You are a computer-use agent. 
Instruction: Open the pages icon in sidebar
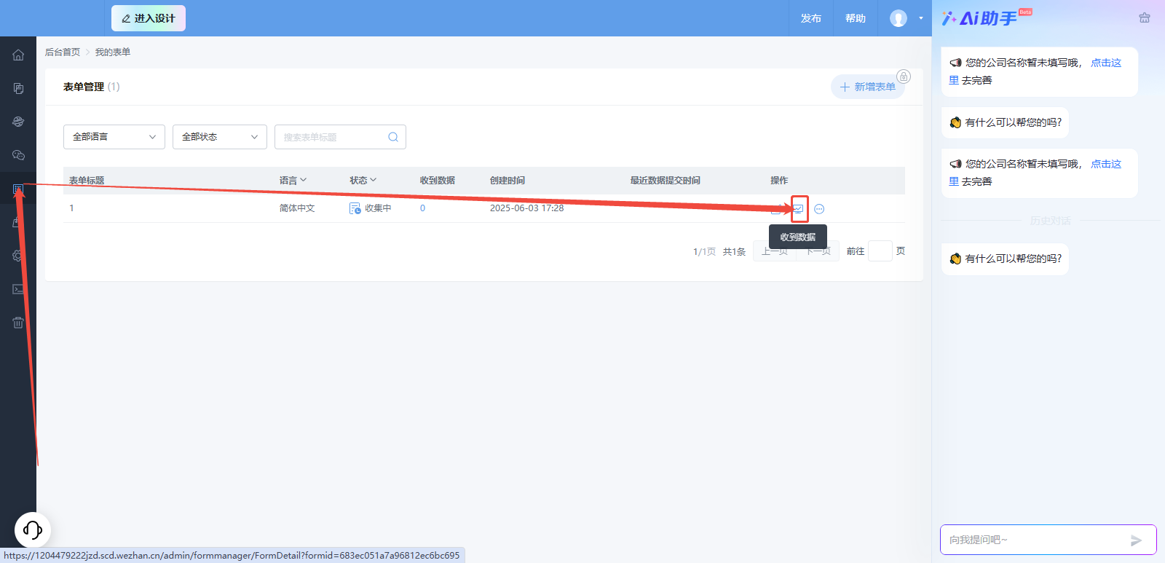(x=18, y=88)
